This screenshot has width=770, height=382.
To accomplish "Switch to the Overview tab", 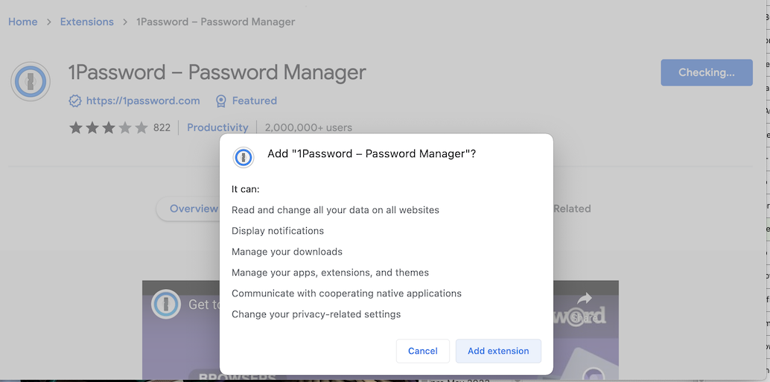I will click(x=192, y=209).
